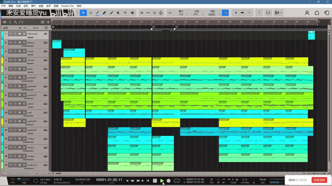The width and height of the screenshot is (332, 186).
Task: Mute the drums track
Action: [10, 60]
